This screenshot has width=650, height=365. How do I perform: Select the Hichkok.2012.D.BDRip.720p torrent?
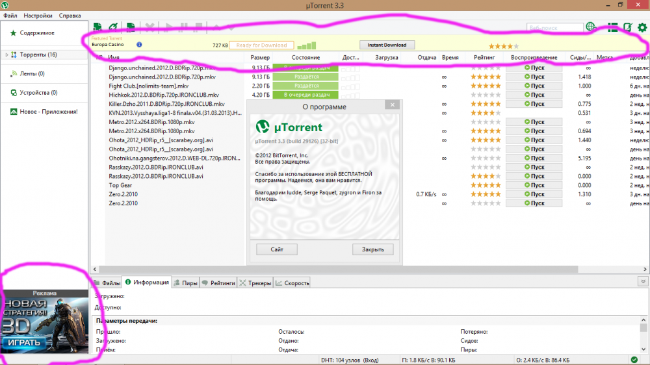(164, 95)
